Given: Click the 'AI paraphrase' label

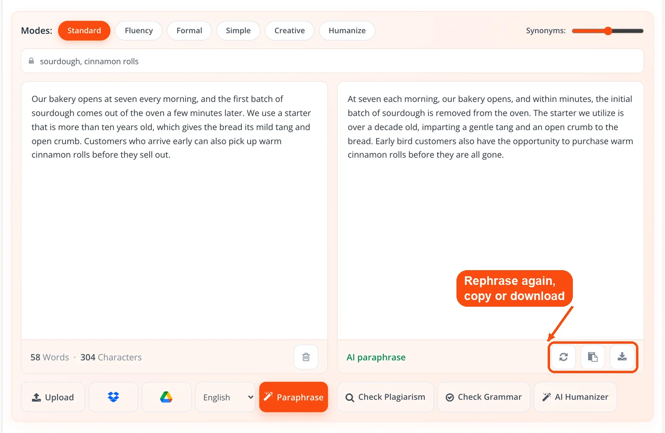Looking at the screenshot, I should [x=376, y=358].
